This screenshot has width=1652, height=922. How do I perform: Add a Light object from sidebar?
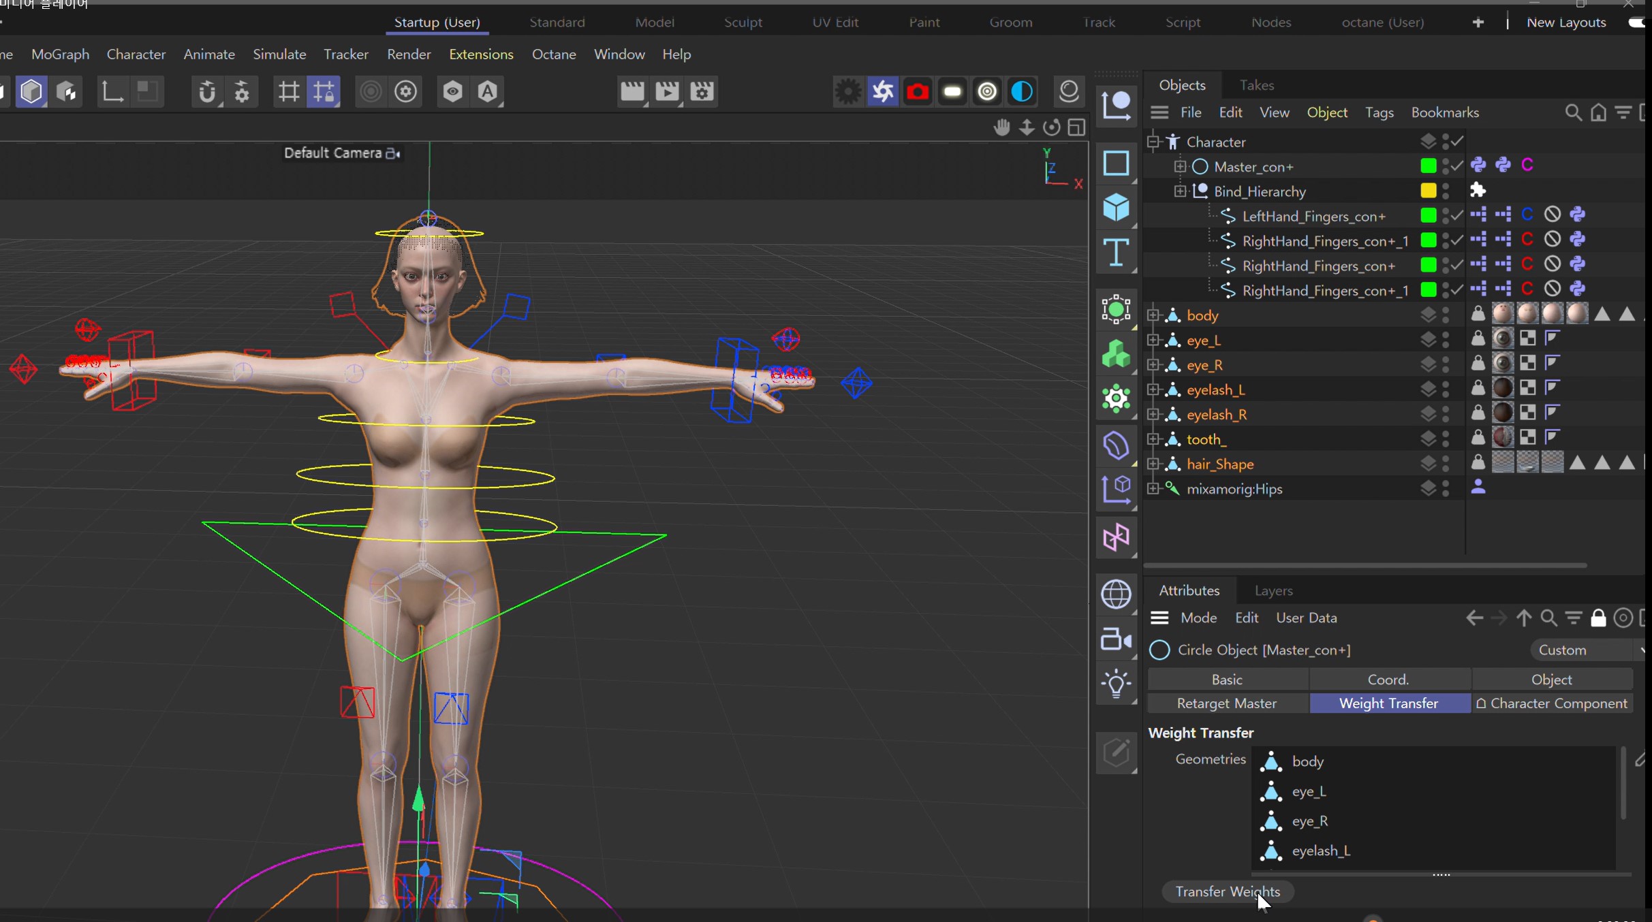tap(1116, 684)
